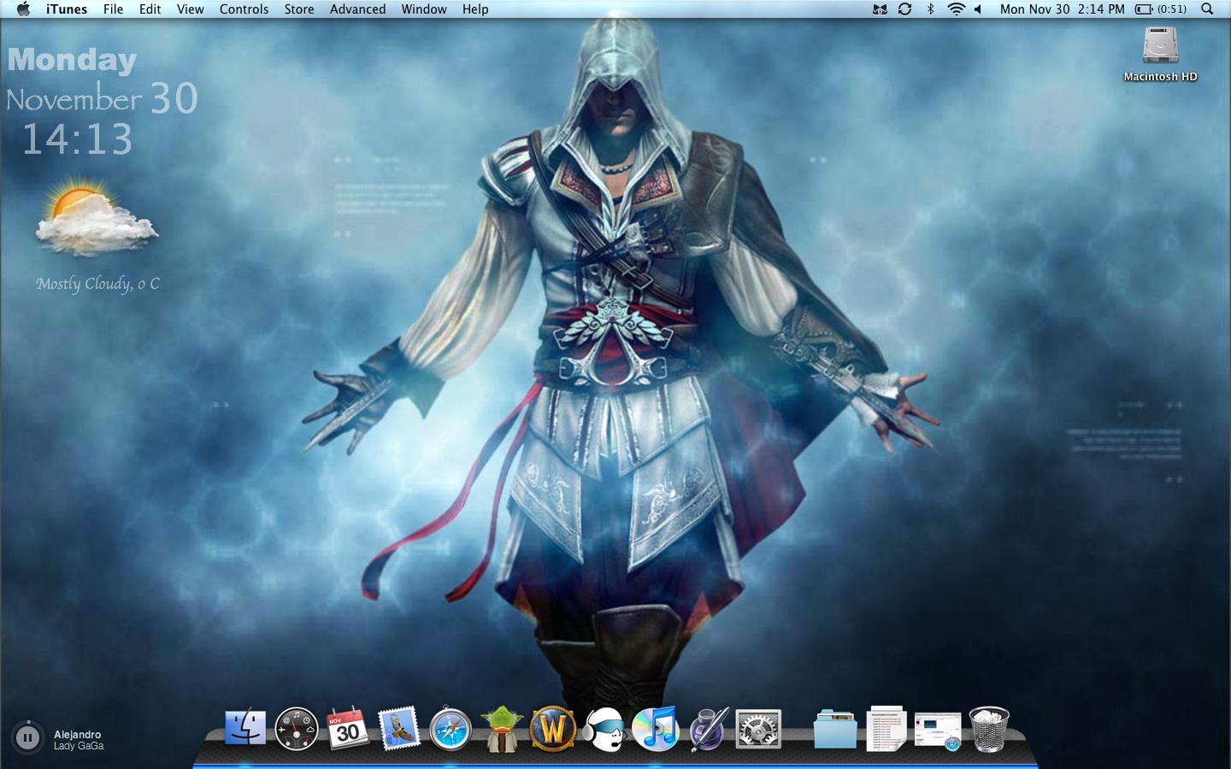Launch Safari compass icon in dock
The image size is (1231, 769).
click(x=451, y=730)
